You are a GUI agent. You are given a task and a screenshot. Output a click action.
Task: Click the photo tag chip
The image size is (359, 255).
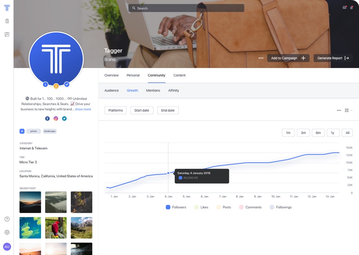click(x=34, y=131)
